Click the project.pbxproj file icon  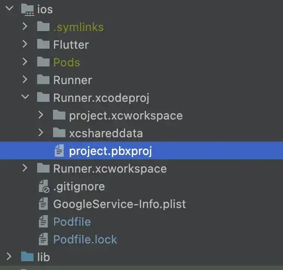[59, 150]
